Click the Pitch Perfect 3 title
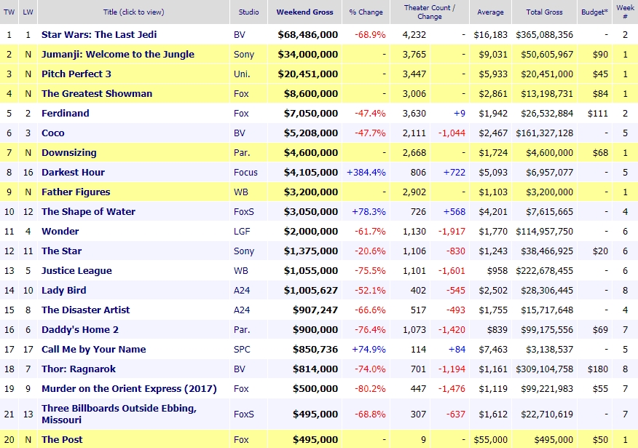The image size is (638, 448). pos(76,74)
